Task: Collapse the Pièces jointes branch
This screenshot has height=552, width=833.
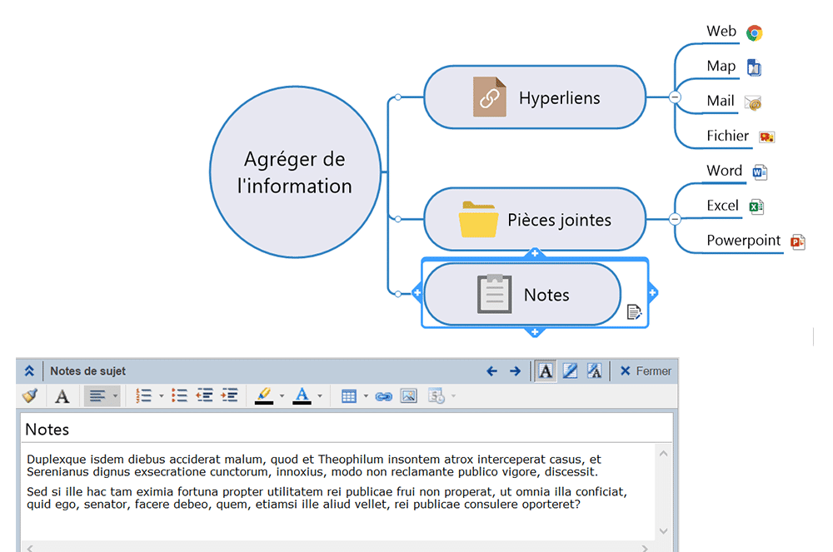Action: coord(675,219)
